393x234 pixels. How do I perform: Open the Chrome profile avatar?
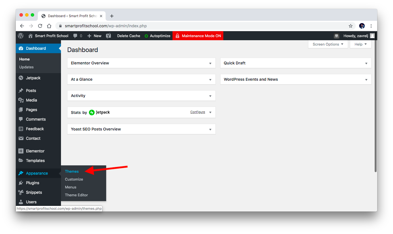[362, 26]
